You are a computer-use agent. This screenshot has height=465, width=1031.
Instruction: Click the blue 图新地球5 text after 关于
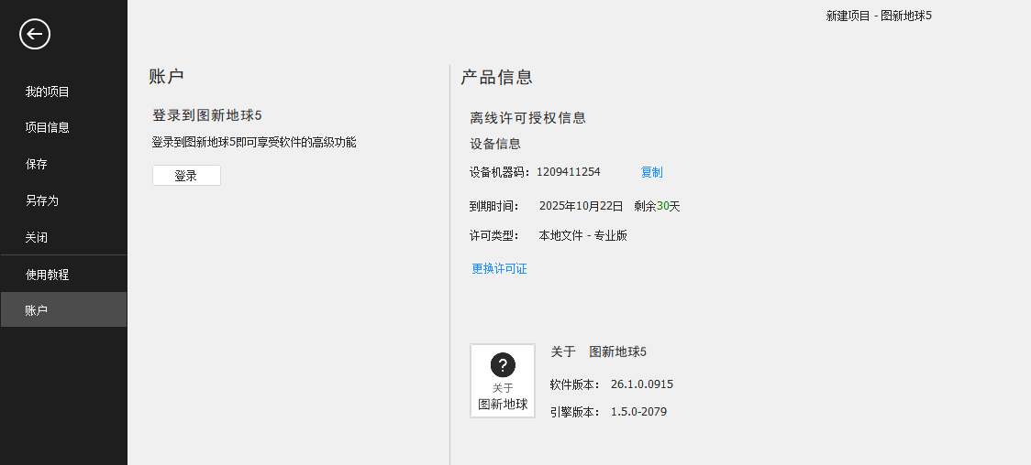point(617,351)
